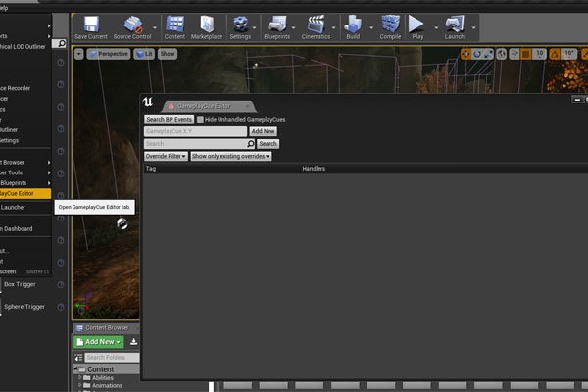Select the translate gizmo mode in viewport
Viewport: 588px width, 392px height.
point(465,55)
